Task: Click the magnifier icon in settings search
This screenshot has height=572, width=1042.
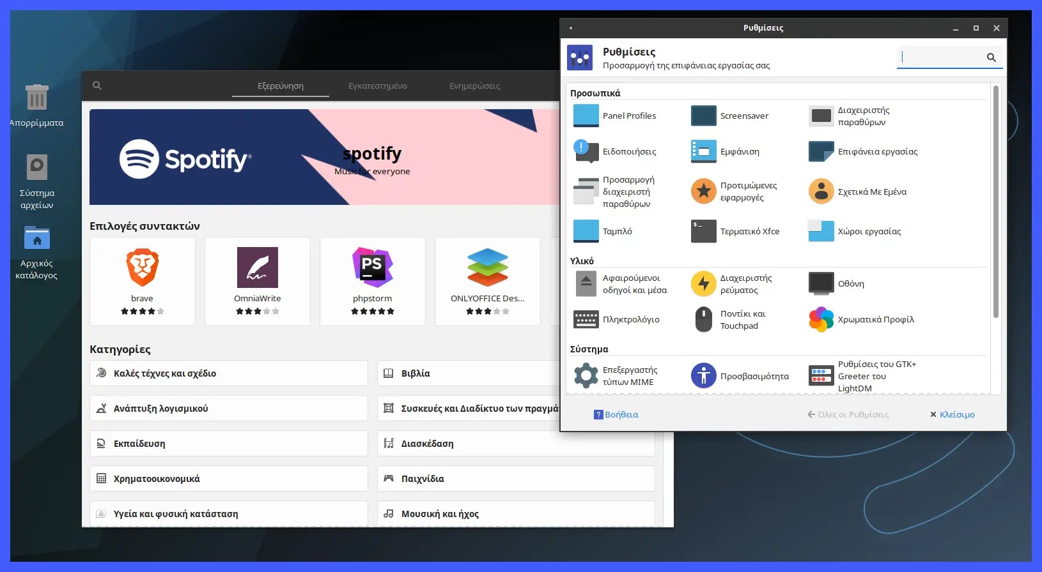Action: coord(991,57)
